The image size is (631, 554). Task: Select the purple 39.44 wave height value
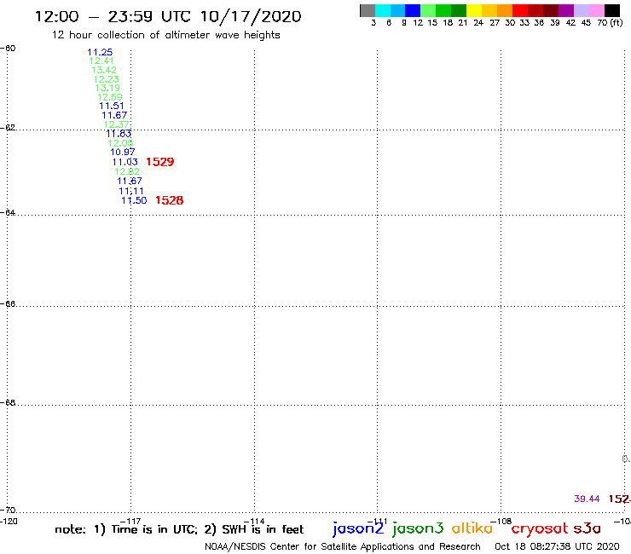pyautogui.click(x=587, y=499)
